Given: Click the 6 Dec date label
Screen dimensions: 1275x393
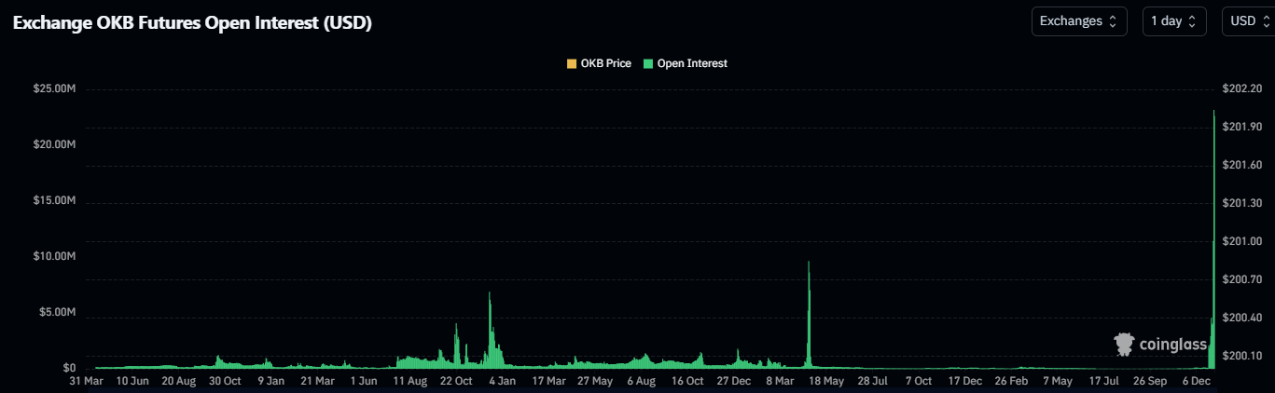Looking at the screenshot, I should (1197, 381).
